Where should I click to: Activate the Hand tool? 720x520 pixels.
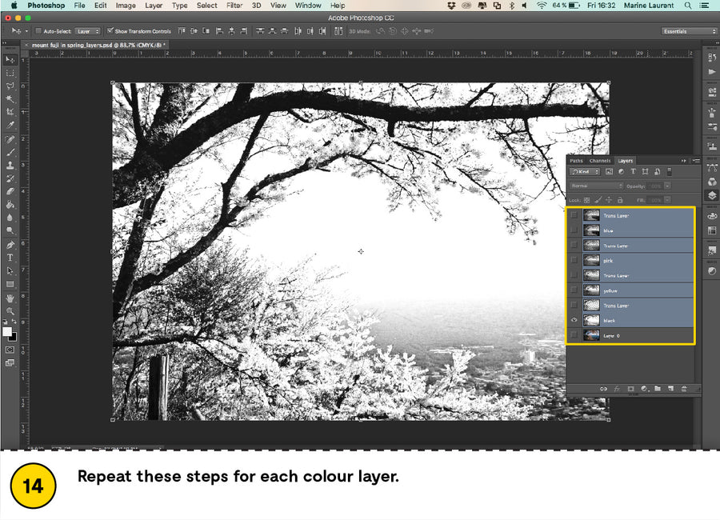click(10, 298)
